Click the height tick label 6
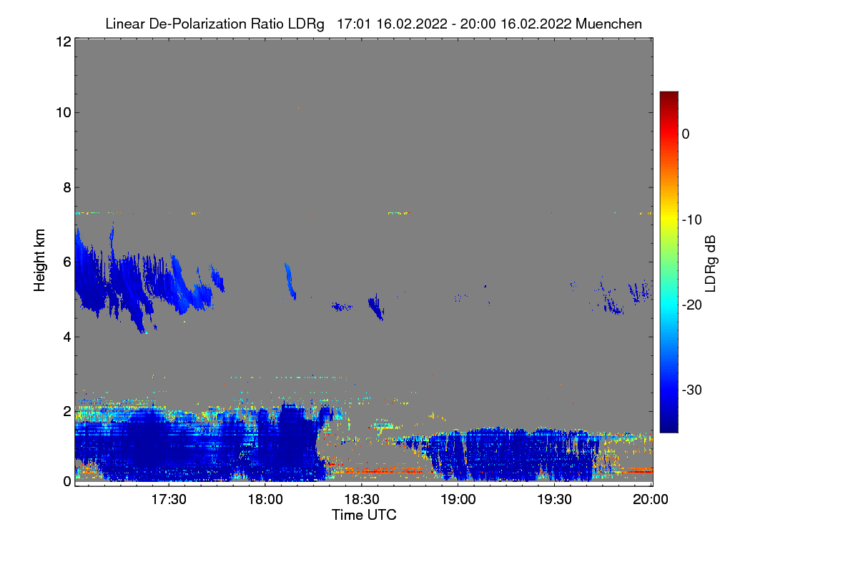The width and height of the screenshot is (858, 572). [66, 262]
